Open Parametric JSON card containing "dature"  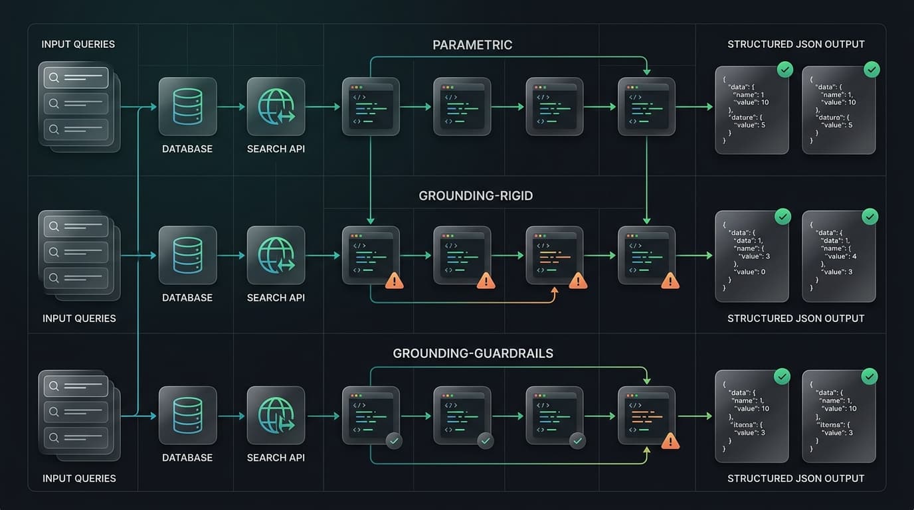click(x=752, y=110)
